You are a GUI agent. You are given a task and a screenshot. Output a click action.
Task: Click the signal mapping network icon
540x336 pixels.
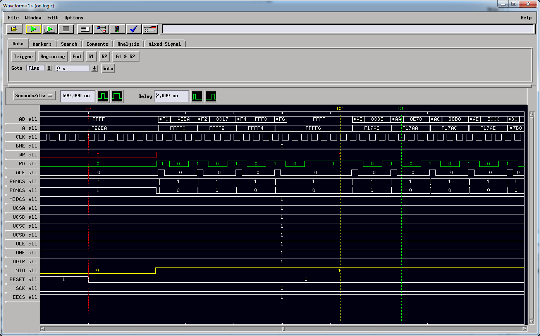pyautogui.click(x=101, y=29)
